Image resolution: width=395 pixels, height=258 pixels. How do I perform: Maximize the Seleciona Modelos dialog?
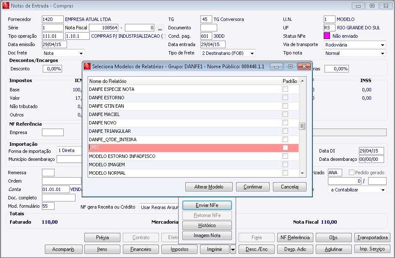[290, 67]
